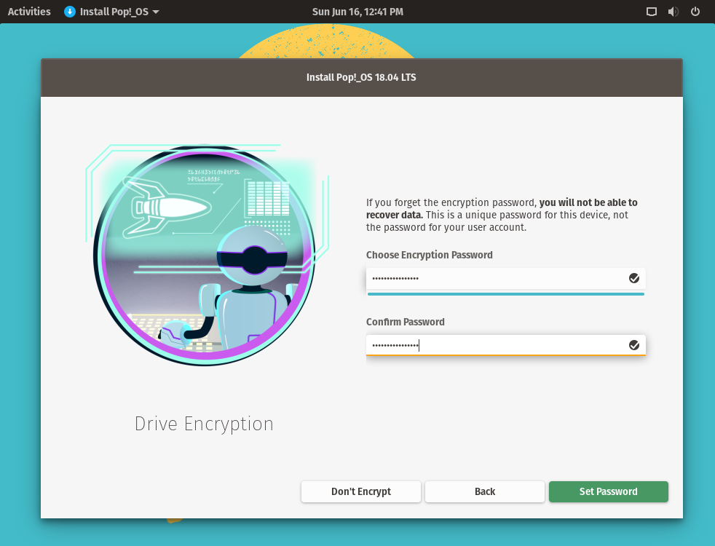Open the Activities overview
The image size is (715, 546).
tap(29, 12)
